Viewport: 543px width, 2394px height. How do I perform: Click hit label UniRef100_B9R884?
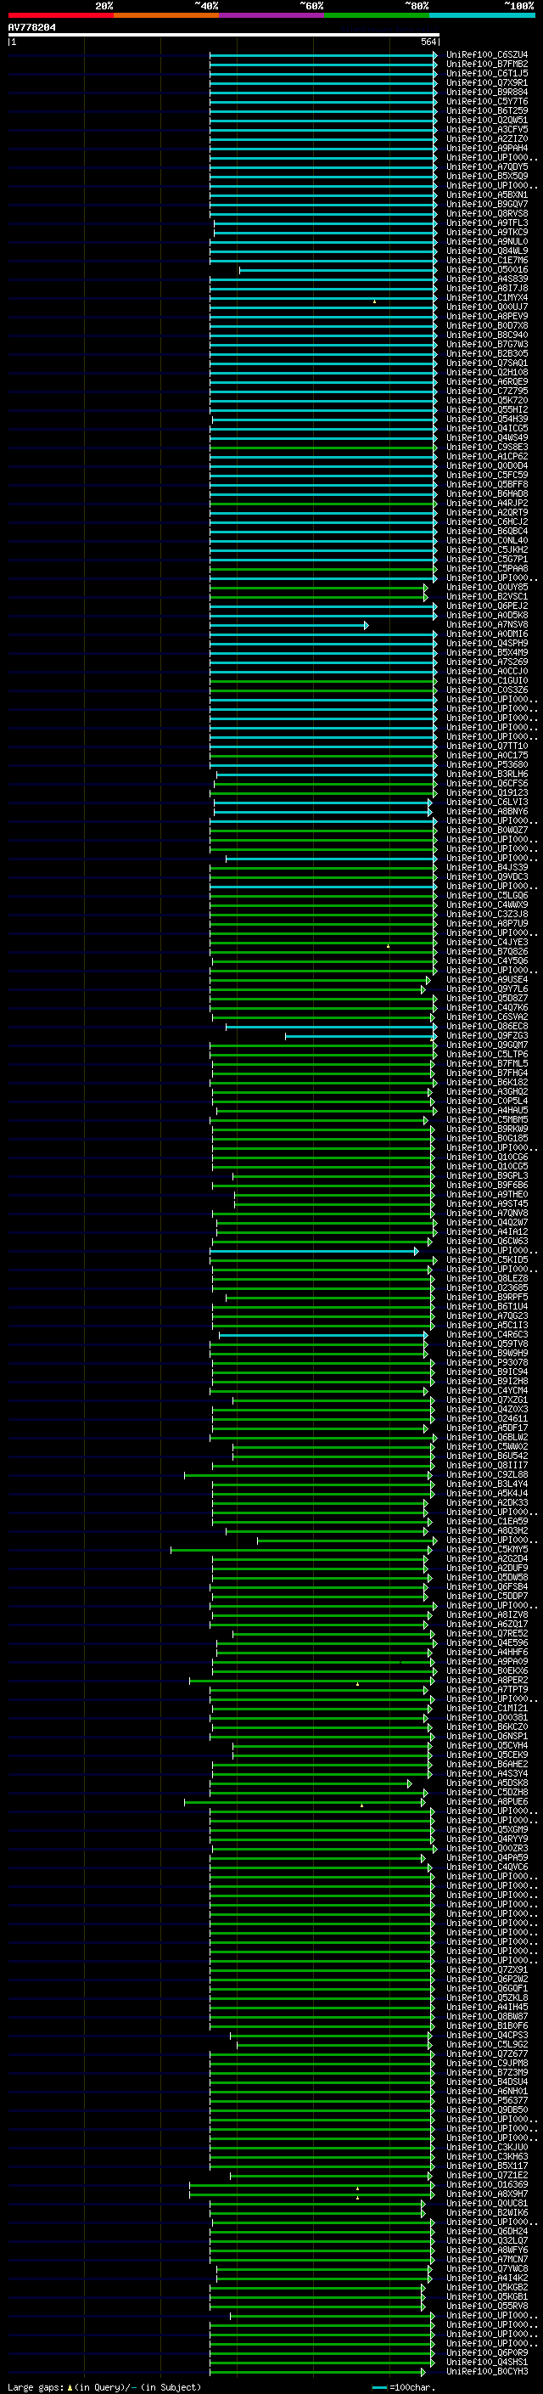(486, 92)
